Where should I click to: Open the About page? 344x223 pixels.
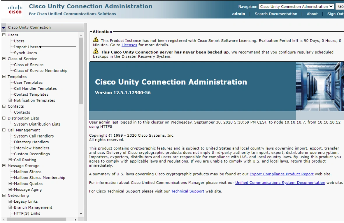click(312, 14)
